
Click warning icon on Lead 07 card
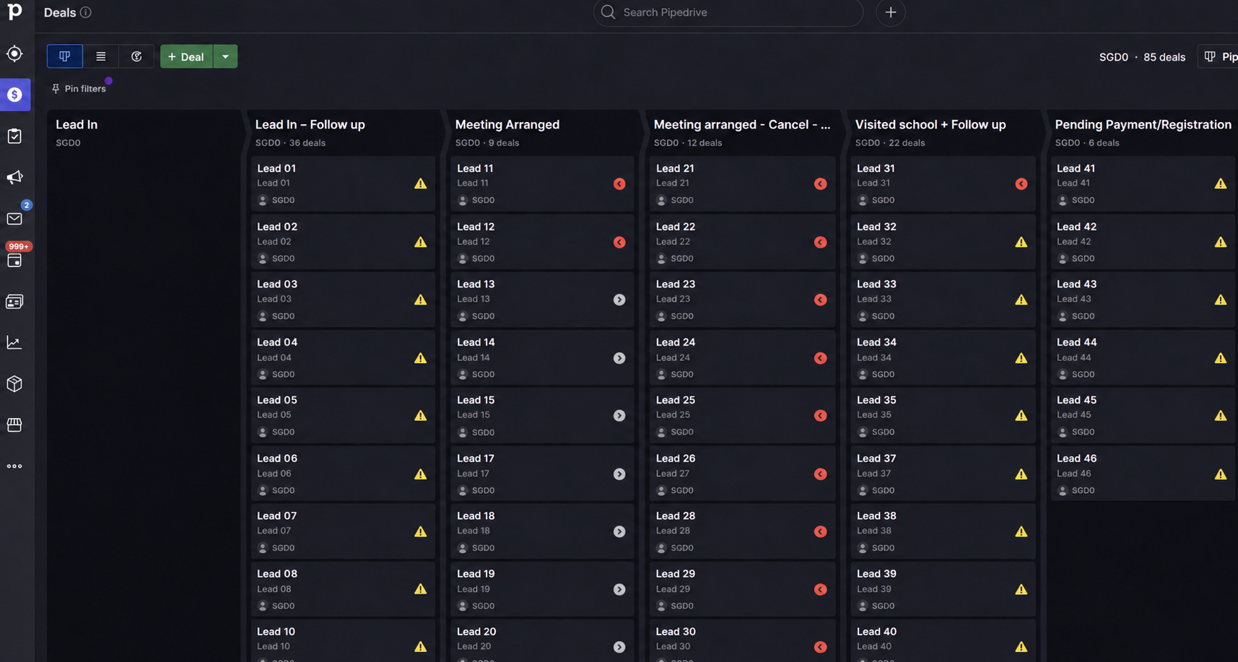(x=421, y=532)
